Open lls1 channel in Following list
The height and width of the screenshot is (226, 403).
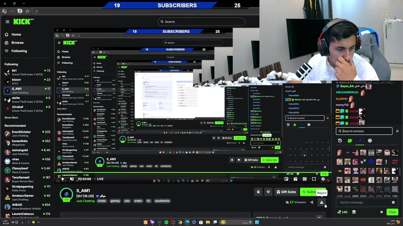coord(27,73)
